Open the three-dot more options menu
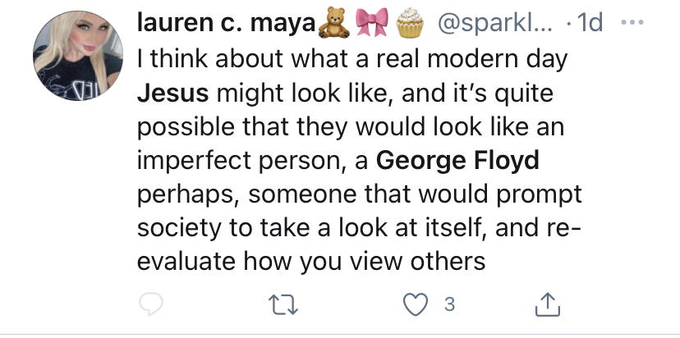This screenshot has width=680, height=338. pos(632,22)
